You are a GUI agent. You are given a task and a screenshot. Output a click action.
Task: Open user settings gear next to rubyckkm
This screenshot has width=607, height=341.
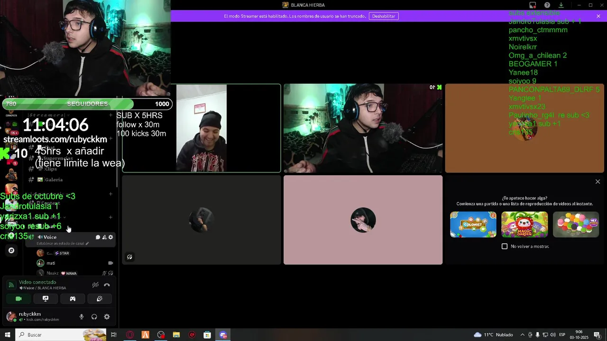(x=107, y=317)
